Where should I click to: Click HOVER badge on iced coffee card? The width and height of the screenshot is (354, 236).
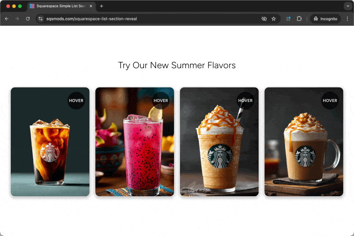[76, 101]
